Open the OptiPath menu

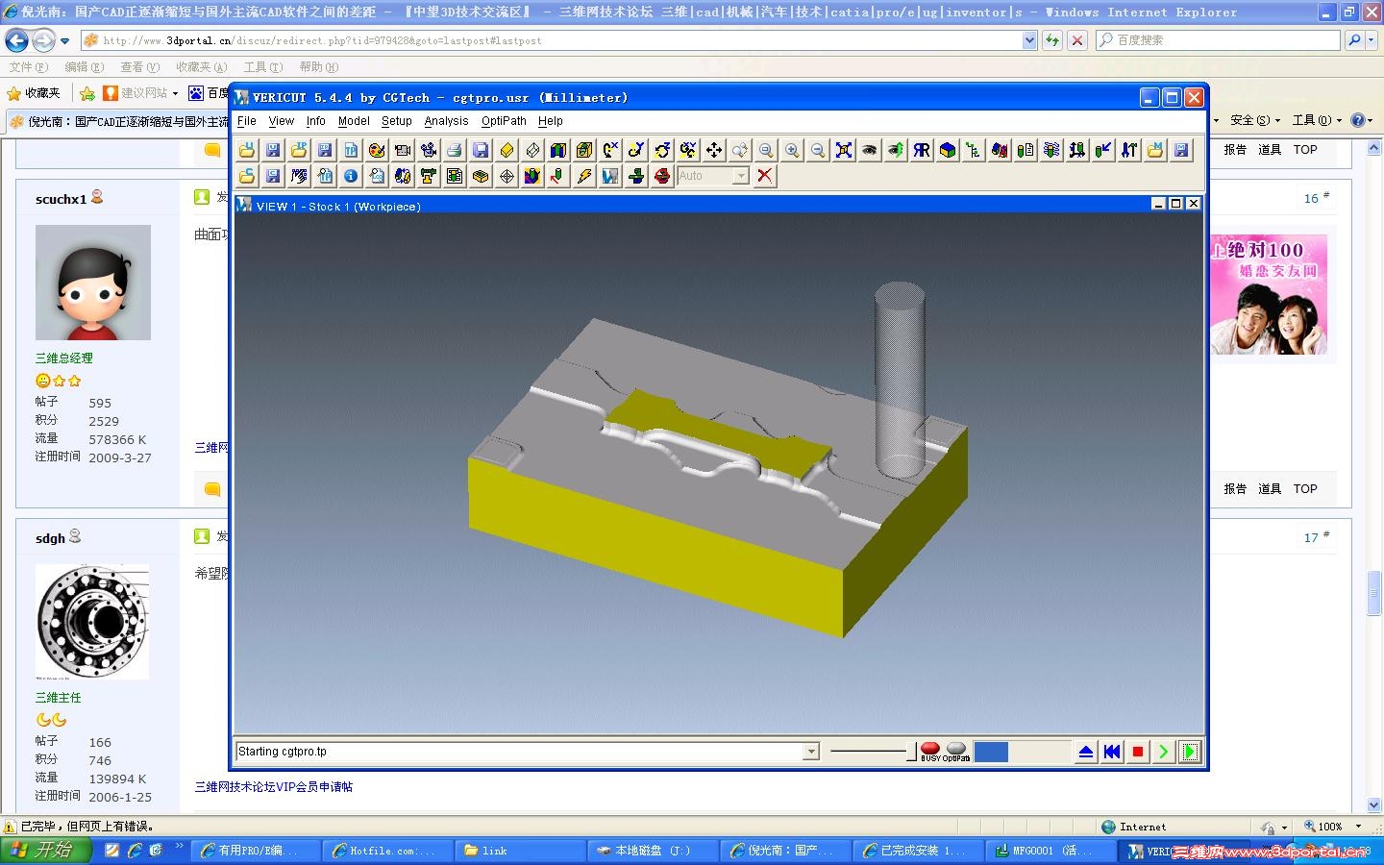(505, 121)
